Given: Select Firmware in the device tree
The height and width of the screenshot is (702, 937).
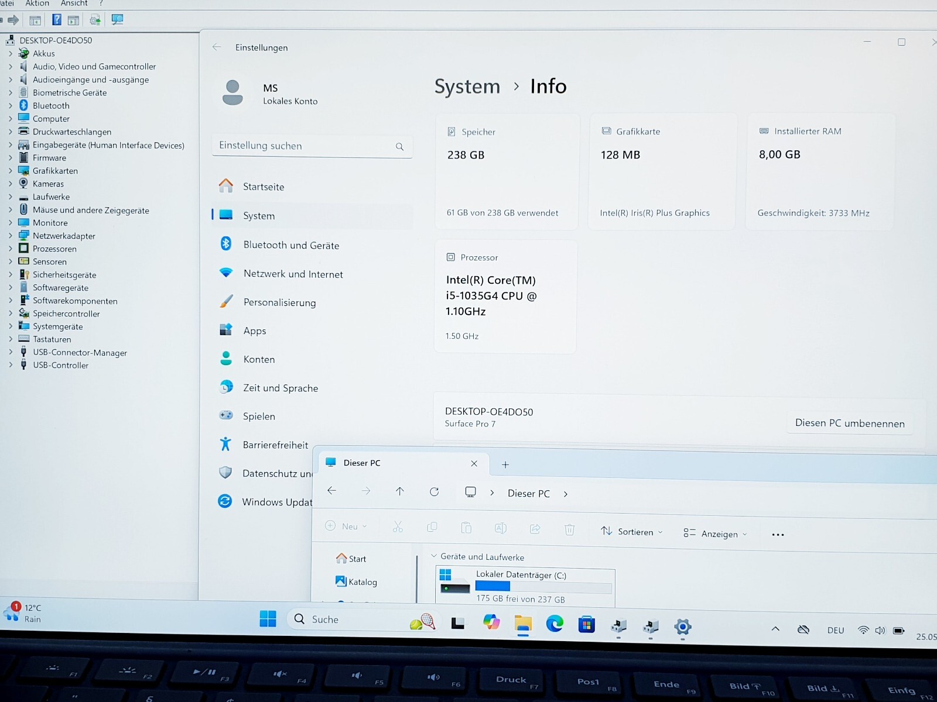Looking at the screenshot, I should (49, 158).
